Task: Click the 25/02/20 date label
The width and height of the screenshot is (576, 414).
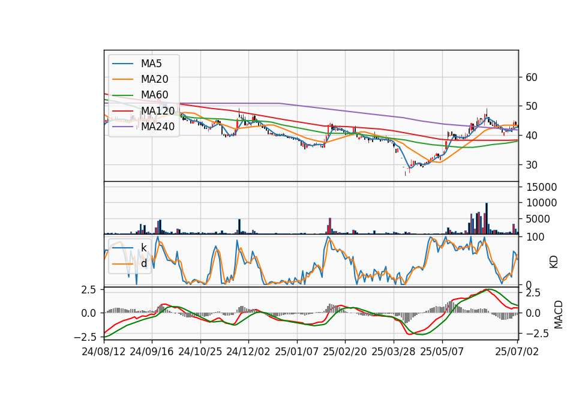Action: point(345,352)
